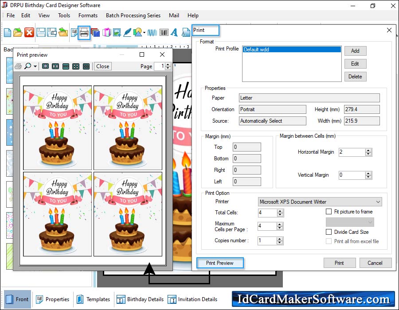Toggle Print all from excel file checkbox

(x=329, y=241)
